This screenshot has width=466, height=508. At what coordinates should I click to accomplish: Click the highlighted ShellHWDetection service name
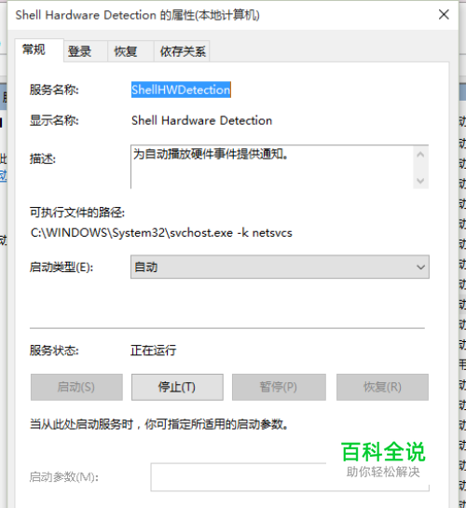point(181,89)
